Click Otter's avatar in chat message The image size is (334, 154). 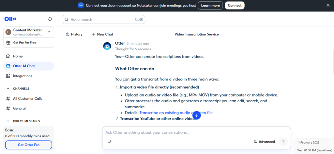pos(107,46)
